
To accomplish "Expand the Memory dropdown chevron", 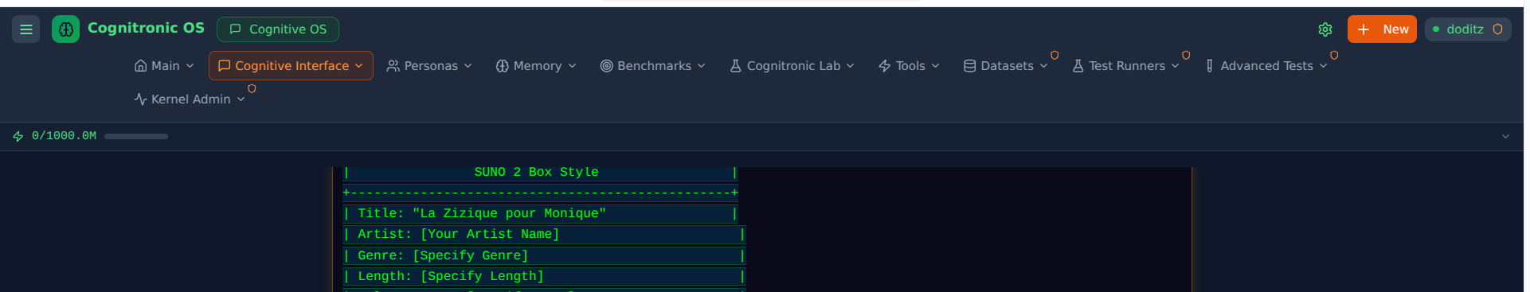I will coord(572,66).
